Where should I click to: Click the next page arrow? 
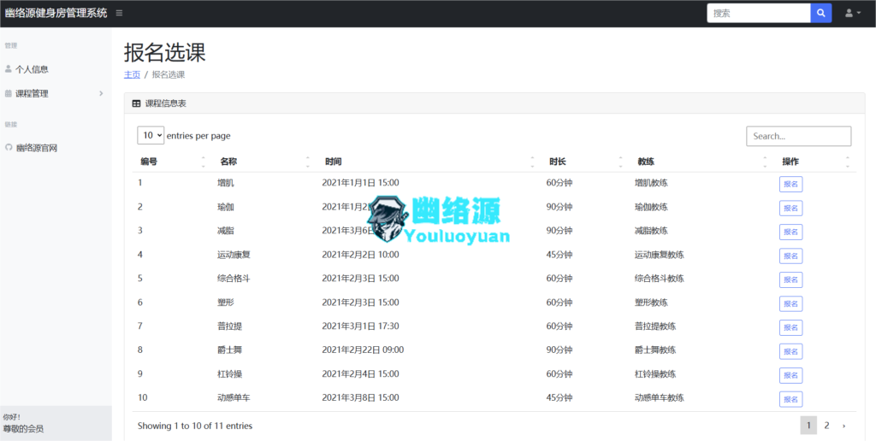843,426
